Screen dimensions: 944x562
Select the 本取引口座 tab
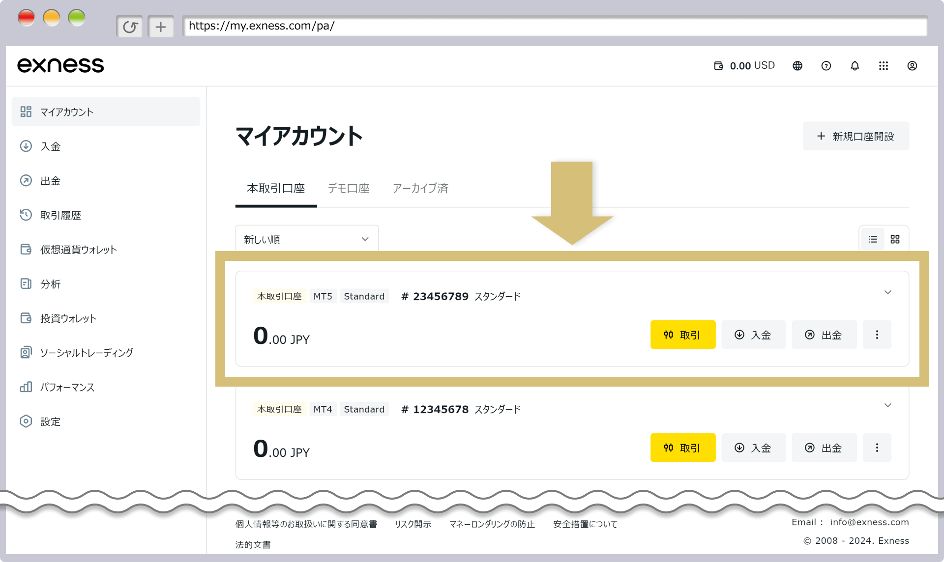click(x=276, y=189)
